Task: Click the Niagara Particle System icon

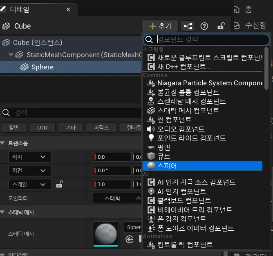Action: click(x=151, y=83)
